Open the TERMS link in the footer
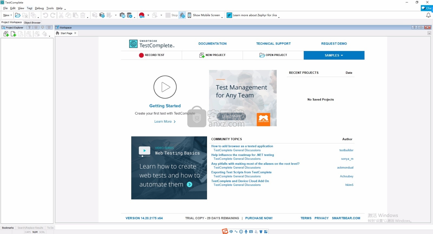 pos(306,218)
